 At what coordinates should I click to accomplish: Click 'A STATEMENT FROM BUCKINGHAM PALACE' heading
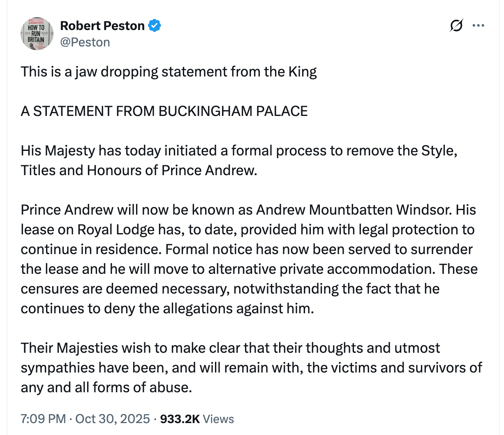coord(164,111)
